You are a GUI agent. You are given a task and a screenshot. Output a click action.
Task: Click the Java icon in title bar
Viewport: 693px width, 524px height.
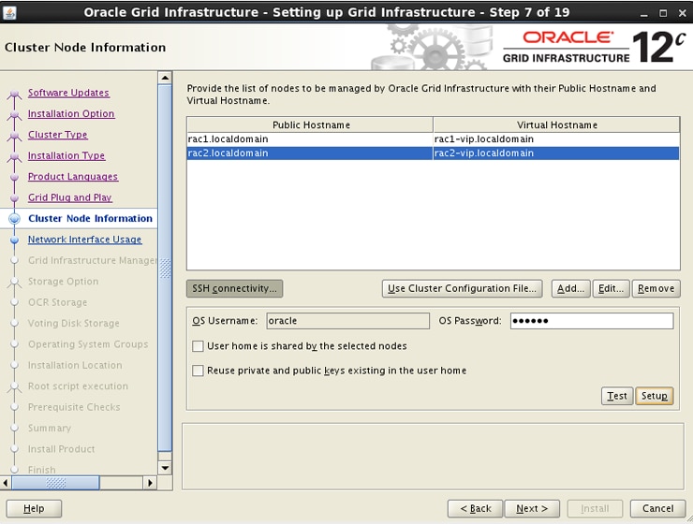pos(9,12)
